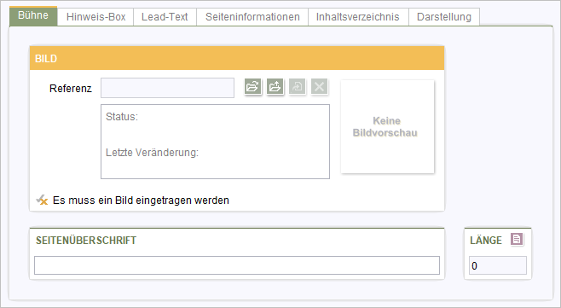Screen dimensions: 561x308
Task: Click the Letzte Veränderung text
Action: coord(152,153)
